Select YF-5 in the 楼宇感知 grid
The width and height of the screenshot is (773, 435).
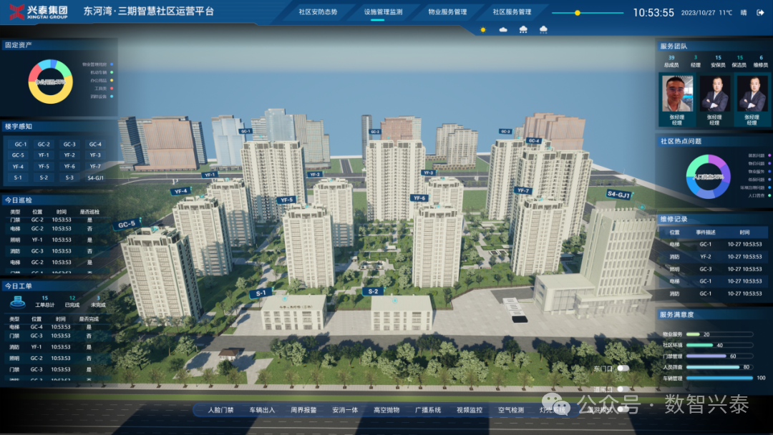pos(44,166)
